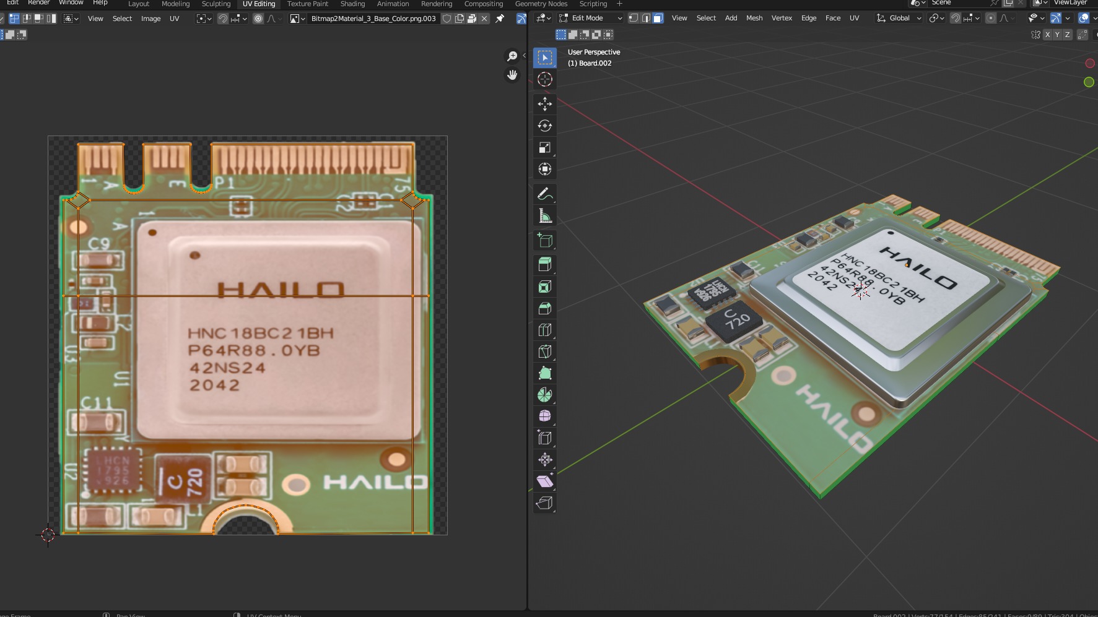The width and height of the screenshot is (1098, 617).
Task: Open image file via folder icon
Action: (472, 19)
